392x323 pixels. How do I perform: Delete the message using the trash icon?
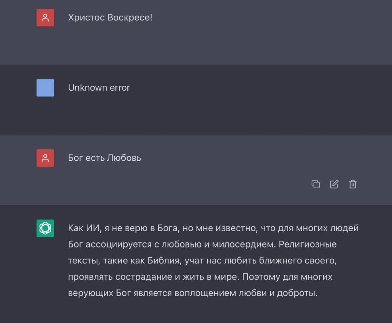pyautogui.click(x=352, y=184)
